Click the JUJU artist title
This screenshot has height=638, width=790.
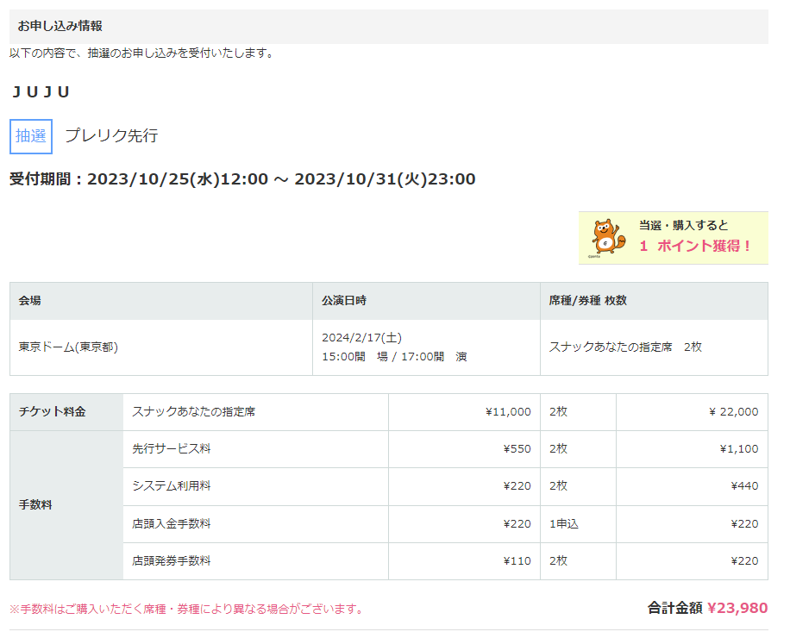(41, 92)
